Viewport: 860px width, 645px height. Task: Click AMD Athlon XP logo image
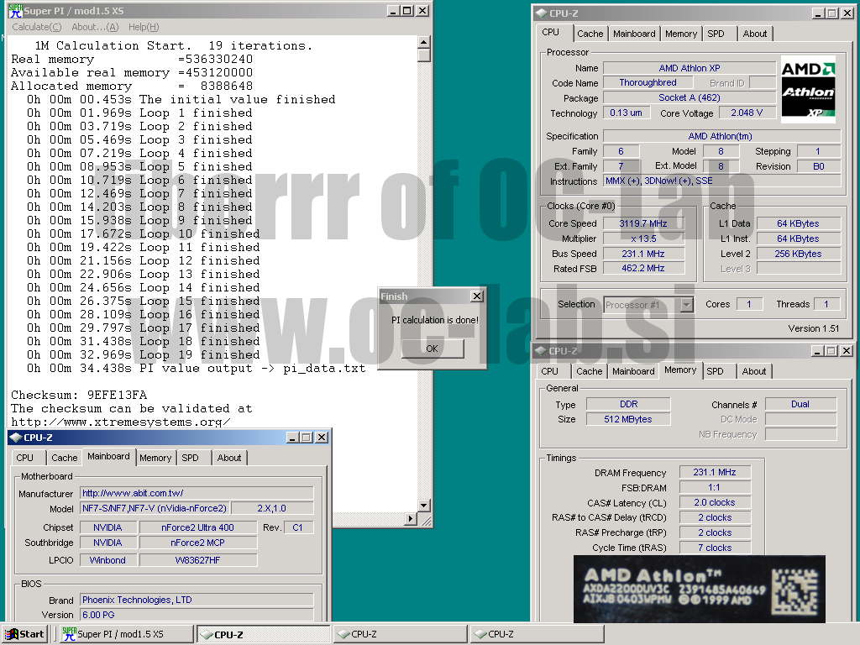(808, 89)
